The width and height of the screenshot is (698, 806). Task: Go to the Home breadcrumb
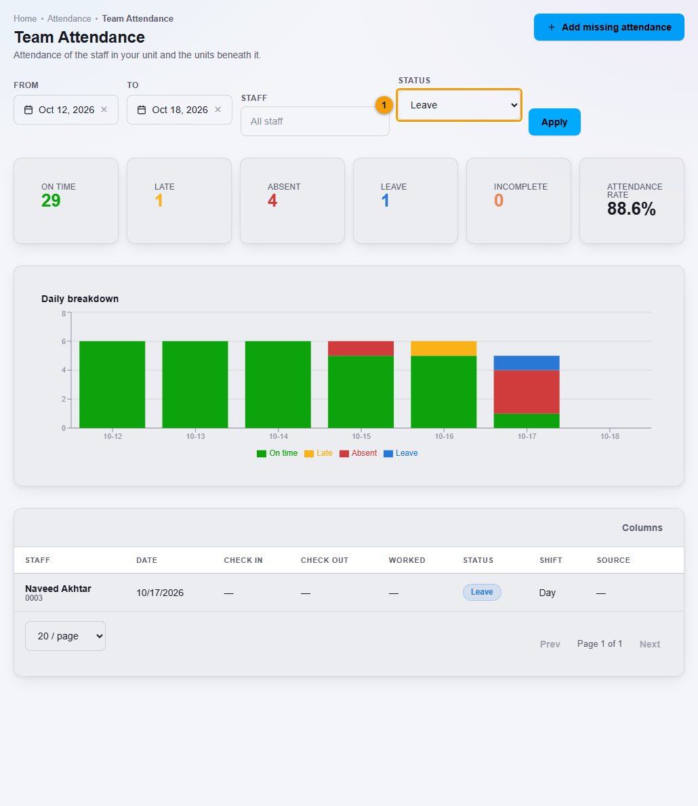point(25,18)
